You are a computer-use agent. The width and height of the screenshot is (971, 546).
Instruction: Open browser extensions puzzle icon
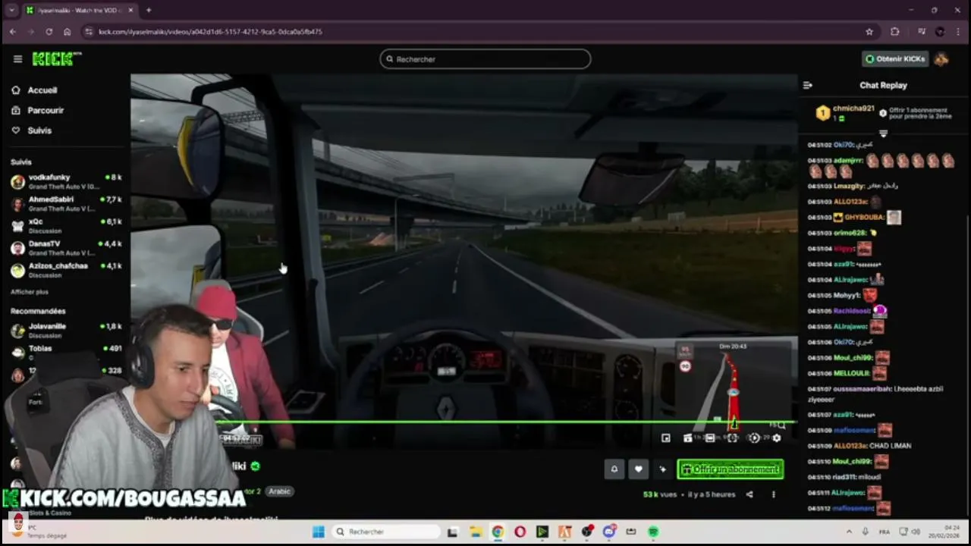pyautogui.click(x=895, y=32)
